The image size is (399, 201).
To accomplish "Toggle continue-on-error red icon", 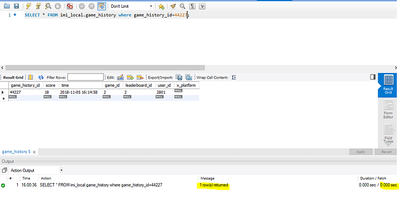I will point(70,6).
